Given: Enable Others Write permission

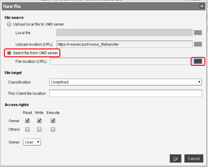Looking at the screenshot, I should coord(39,129).
